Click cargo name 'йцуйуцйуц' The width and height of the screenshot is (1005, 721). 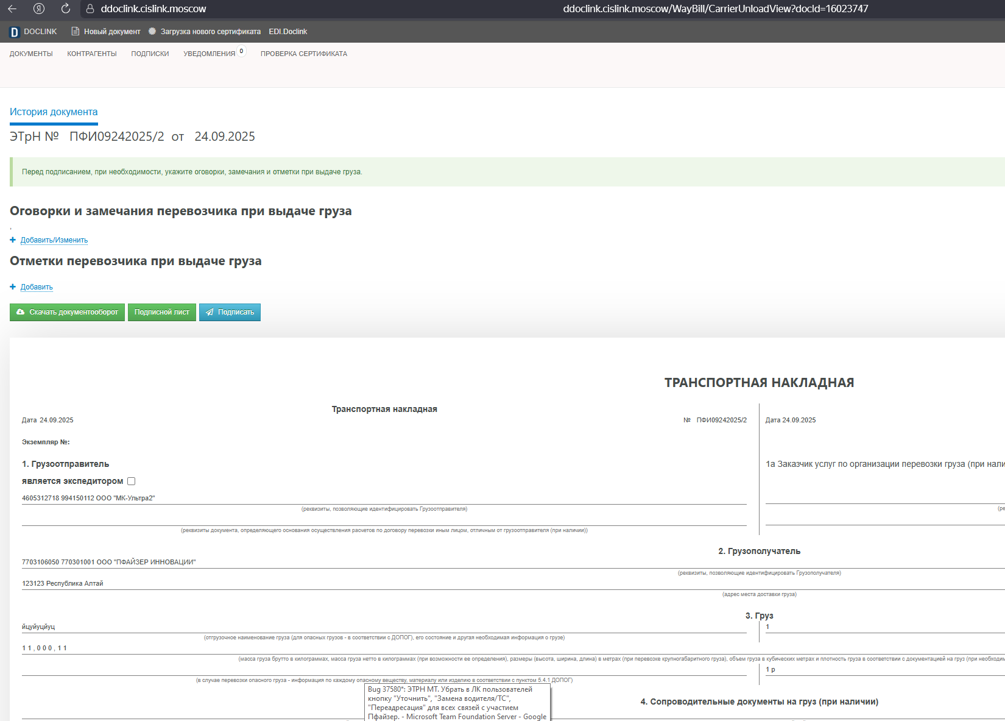coord(38,627)
